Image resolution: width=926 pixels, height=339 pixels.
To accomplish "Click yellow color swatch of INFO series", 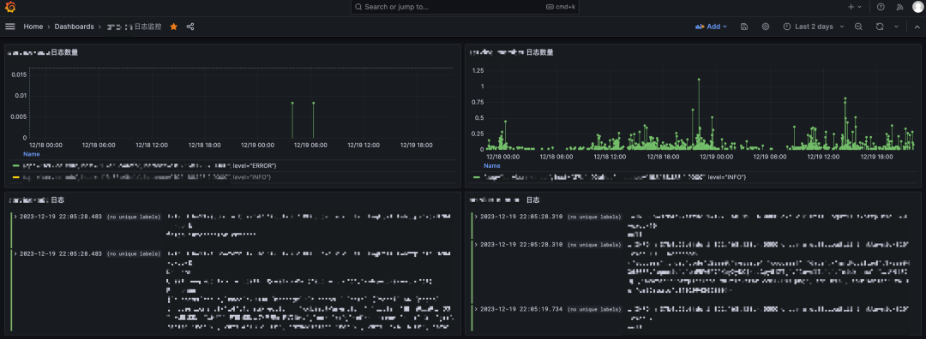I will 16,177.
